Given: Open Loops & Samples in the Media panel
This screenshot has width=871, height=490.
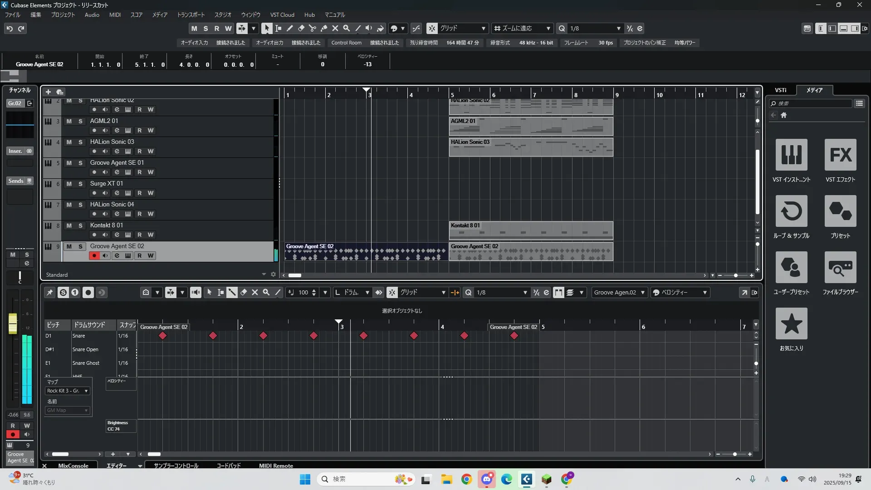Looking at the screenshot, I should [x=791, y=211].
